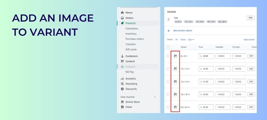The height and width of the screenshot is (120, 267).
Task: Click the $85.99 price field
Action: coord(206,107)
